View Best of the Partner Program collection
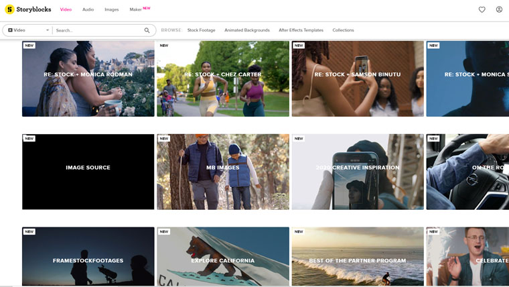Image resolution: width=509 pixels, height=287 pixels. point(358,257)
